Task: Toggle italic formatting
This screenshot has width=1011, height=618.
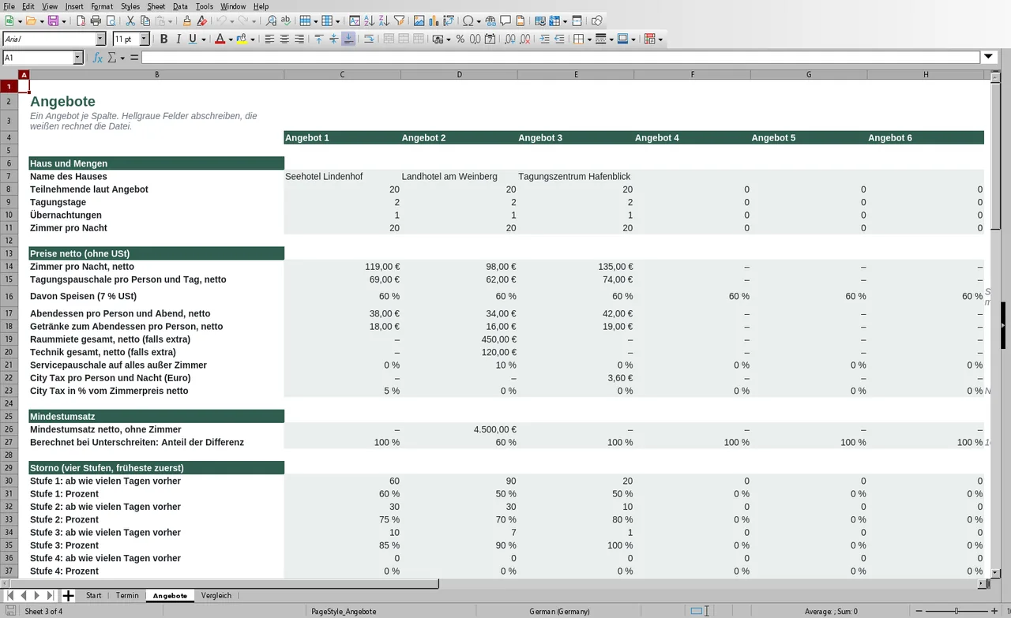Action: click(x=179, y=39)
